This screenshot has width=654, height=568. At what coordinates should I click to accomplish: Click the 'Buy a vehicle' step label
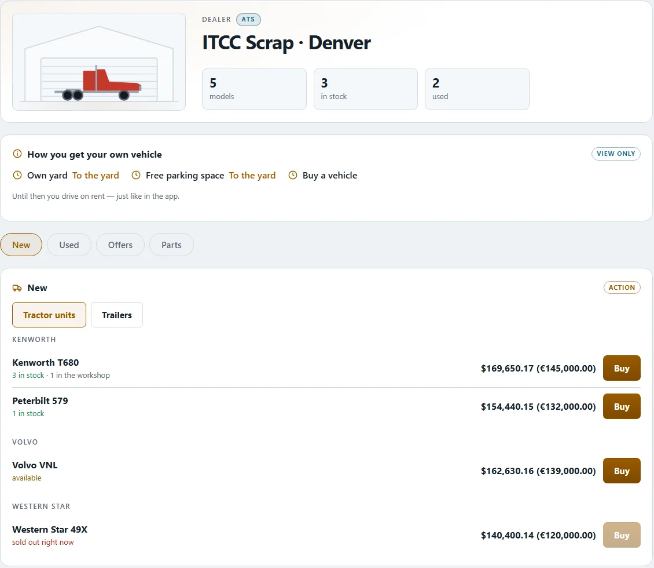click(330, 176)
